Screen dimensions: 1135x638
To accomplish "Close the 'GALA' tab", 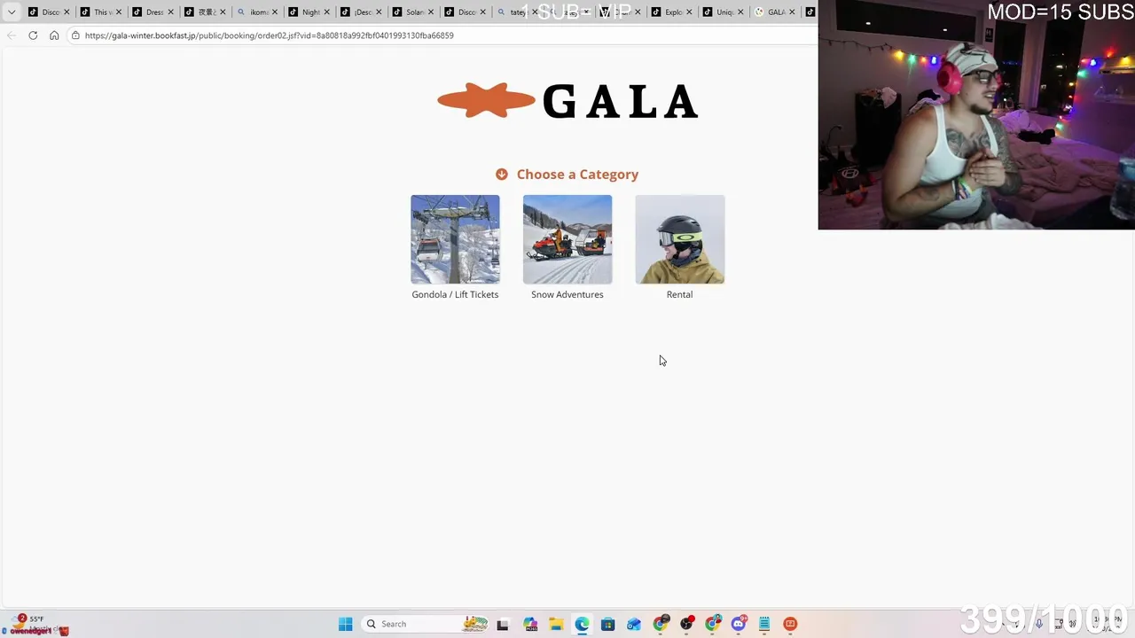I will (793, 12).
